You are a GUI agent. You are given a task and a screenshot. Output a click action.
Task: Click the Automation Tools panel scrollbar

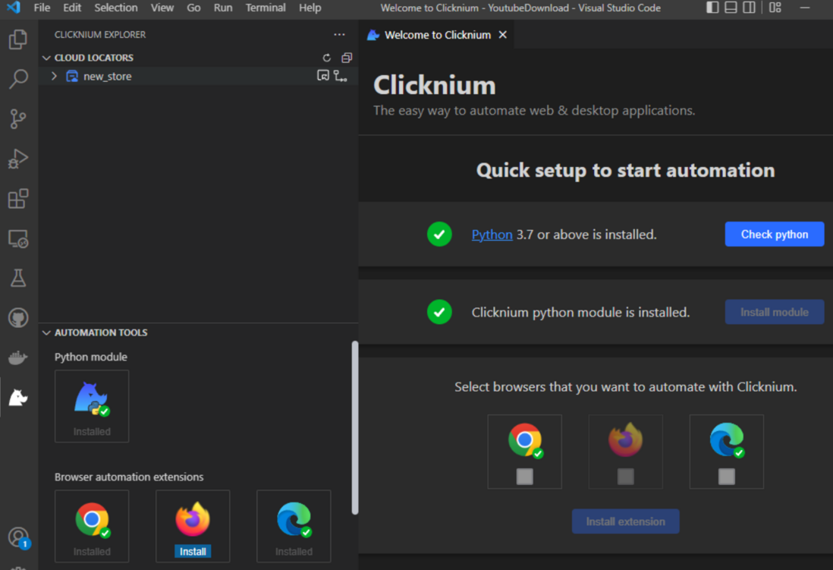(x=355, y=427)
